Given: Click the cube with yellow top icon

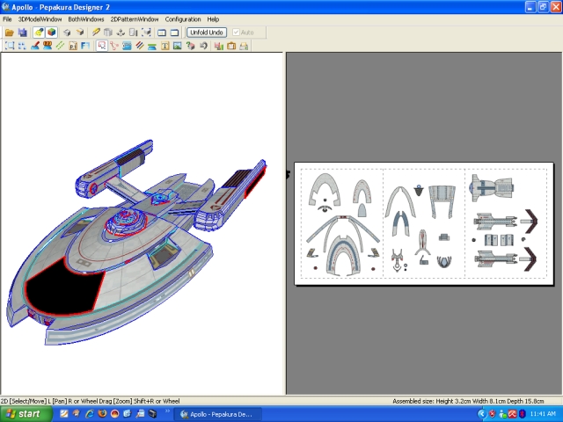Looking at the screenshot, I should [x=80, y=33].
